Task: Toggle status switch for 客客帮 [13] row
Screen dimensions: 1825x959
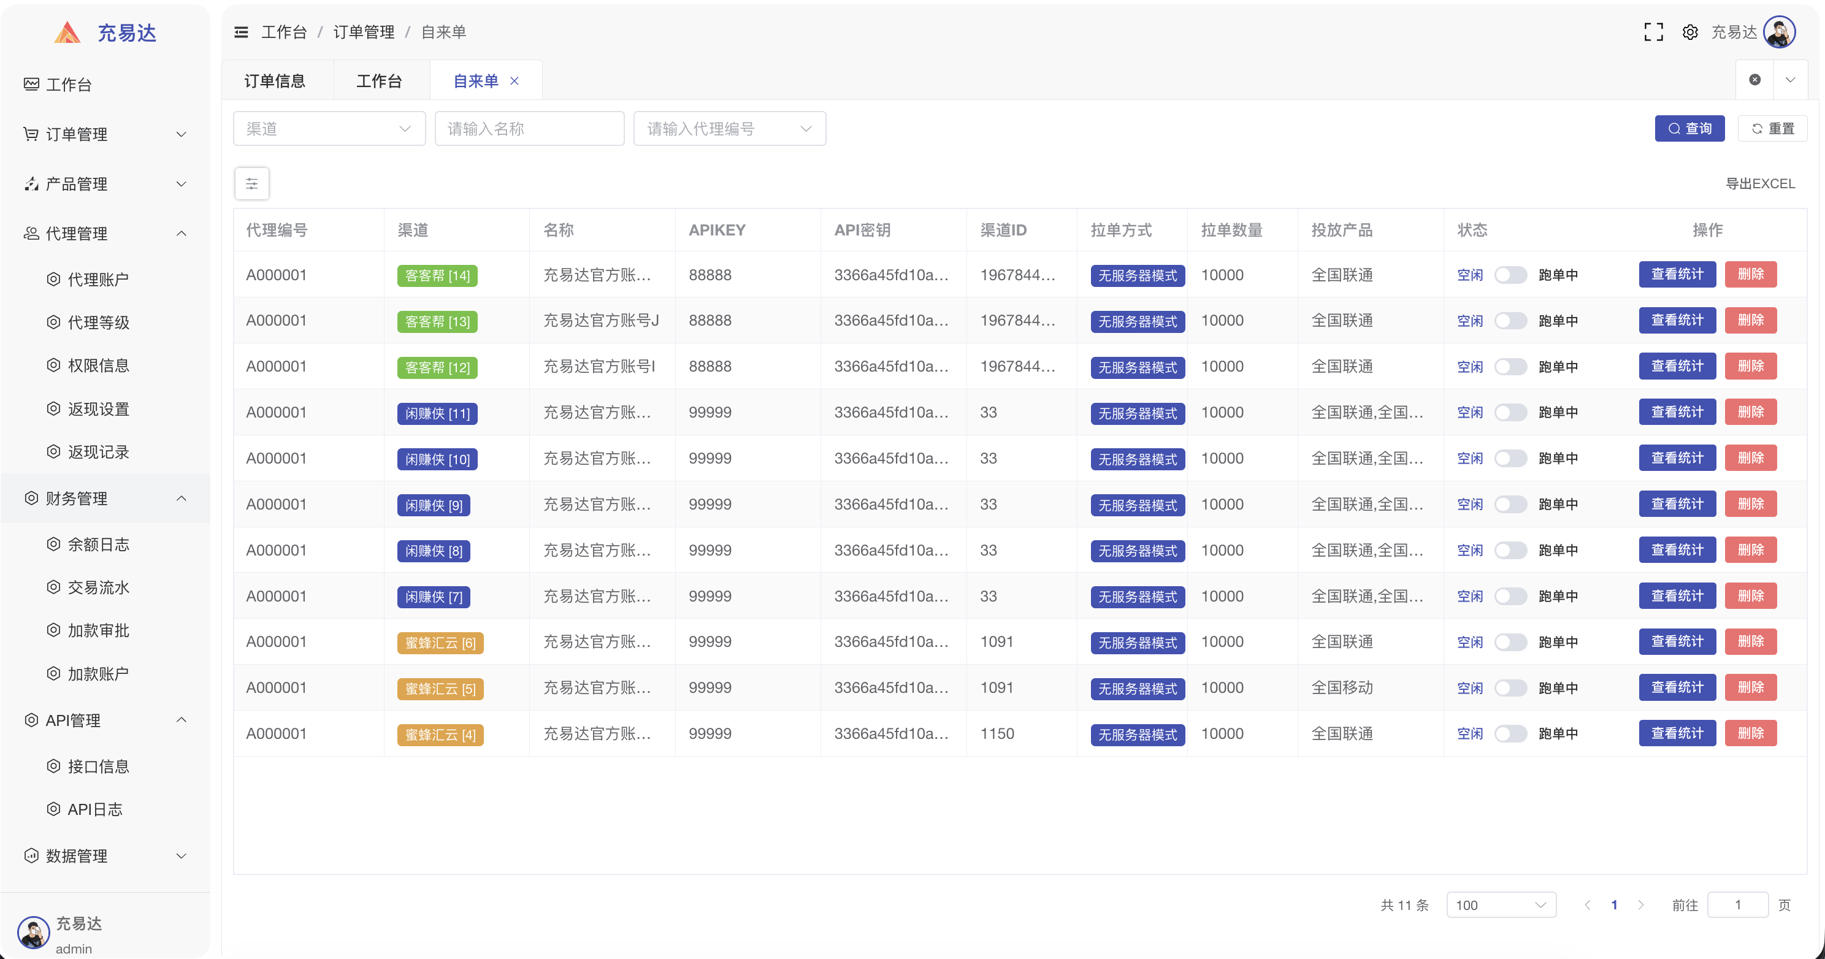Action: (x=1510, y=321)
